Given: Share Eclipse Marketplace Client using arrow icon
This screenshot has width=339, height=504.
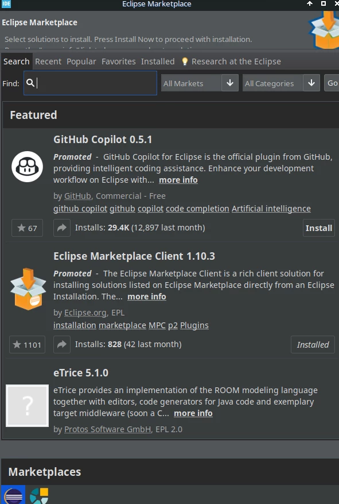Looking at the screenshot, I should click(x=62, y=345).
